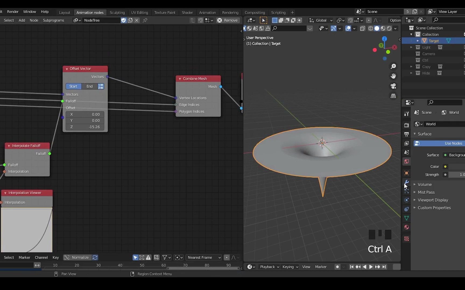465x290 pixels.
Task: Toggle X-Ray mode in viewport header
Action: pyautogui.click(x=363, y=28)
